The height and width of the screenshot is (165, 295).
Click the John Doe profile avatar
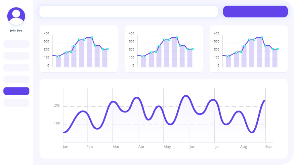(16, 16)
